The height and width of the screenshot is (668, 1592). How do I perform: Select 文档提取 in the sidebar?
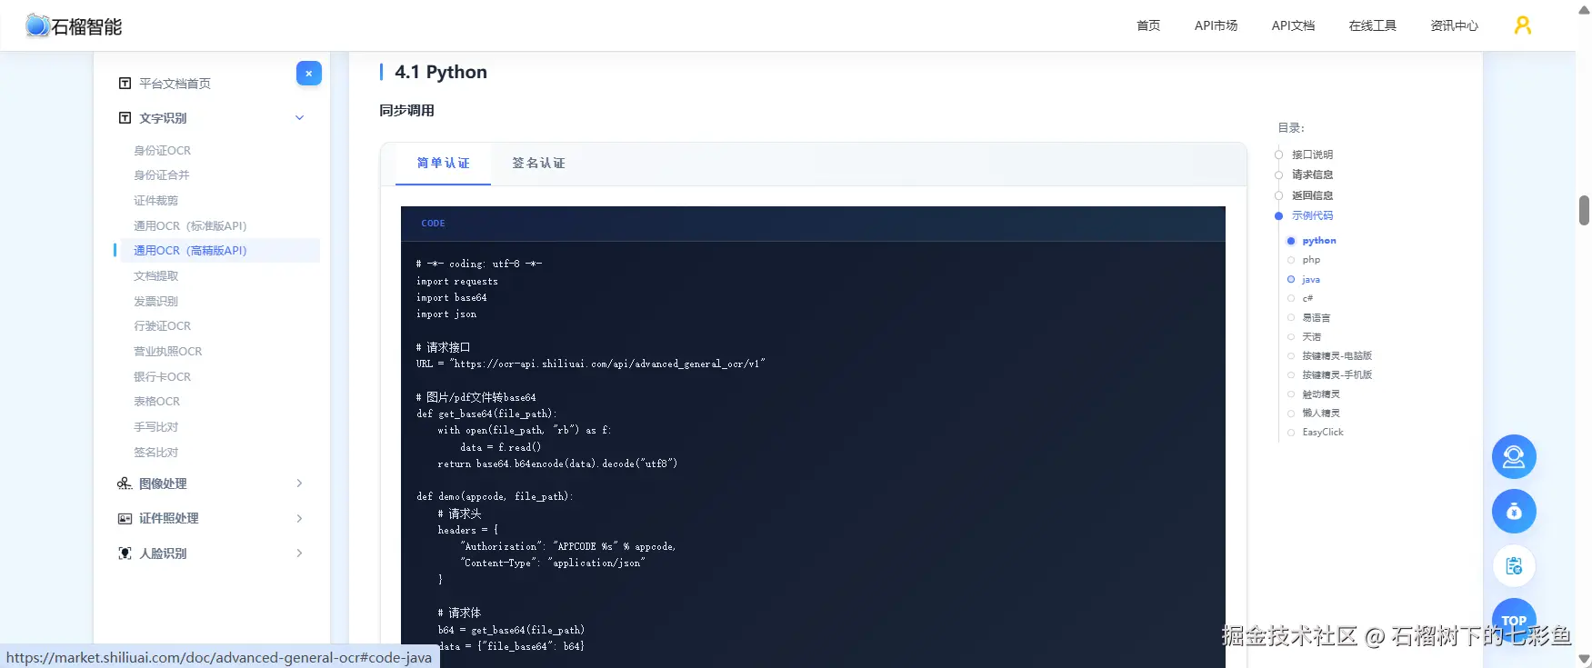click(x=156, y=276)
